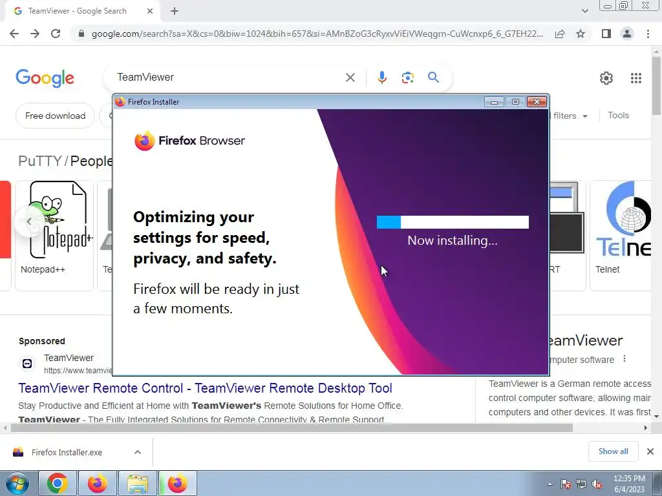
Task: Toggle Chrome side panel icon
Action: pos(606,34)
